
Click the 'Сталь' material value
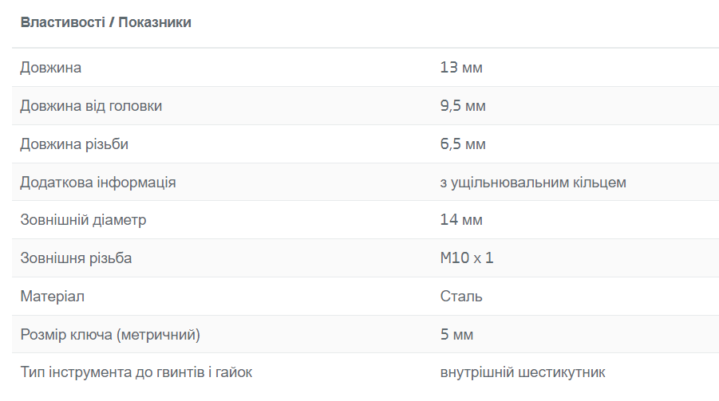(461, 297)
